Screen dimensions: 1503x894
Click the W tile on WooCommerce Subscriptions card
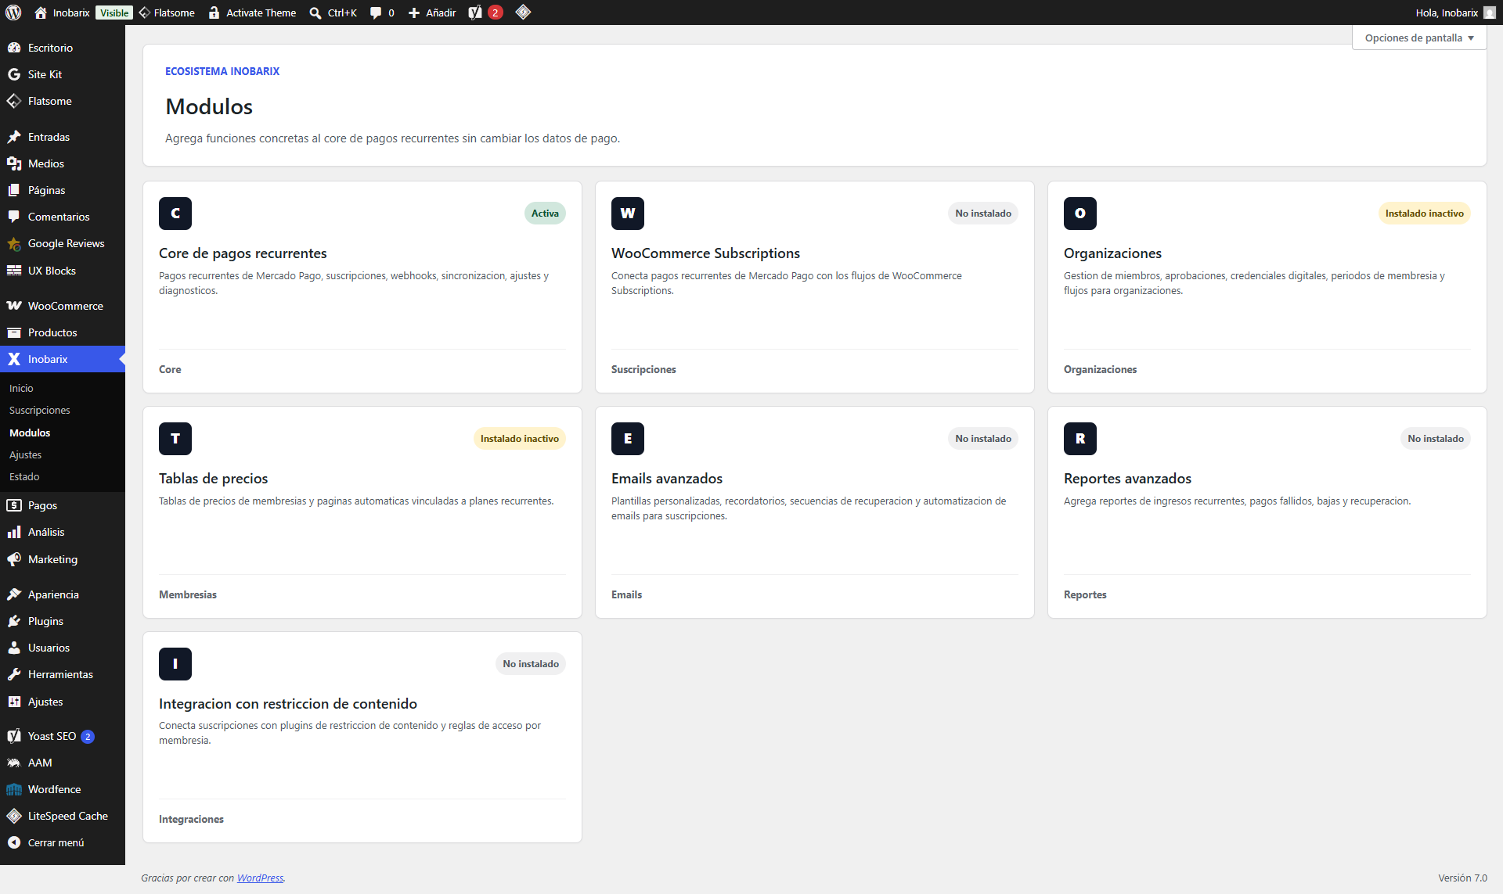pos(628,214)
